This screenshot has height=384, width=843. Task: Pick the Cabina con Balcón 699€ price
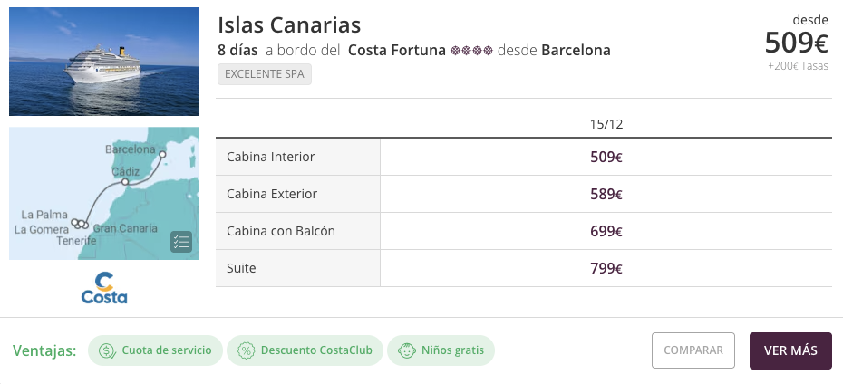pyautogui.click(x=606, y=231)
